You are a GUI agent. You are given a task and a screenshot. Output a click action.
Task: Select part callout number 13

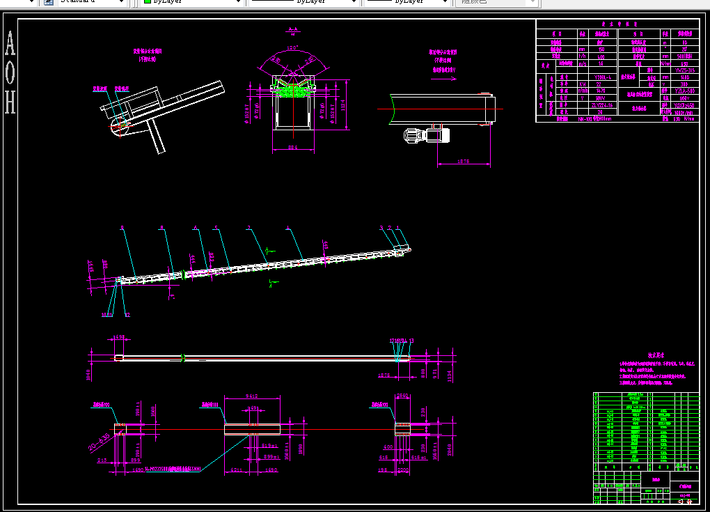411,341
